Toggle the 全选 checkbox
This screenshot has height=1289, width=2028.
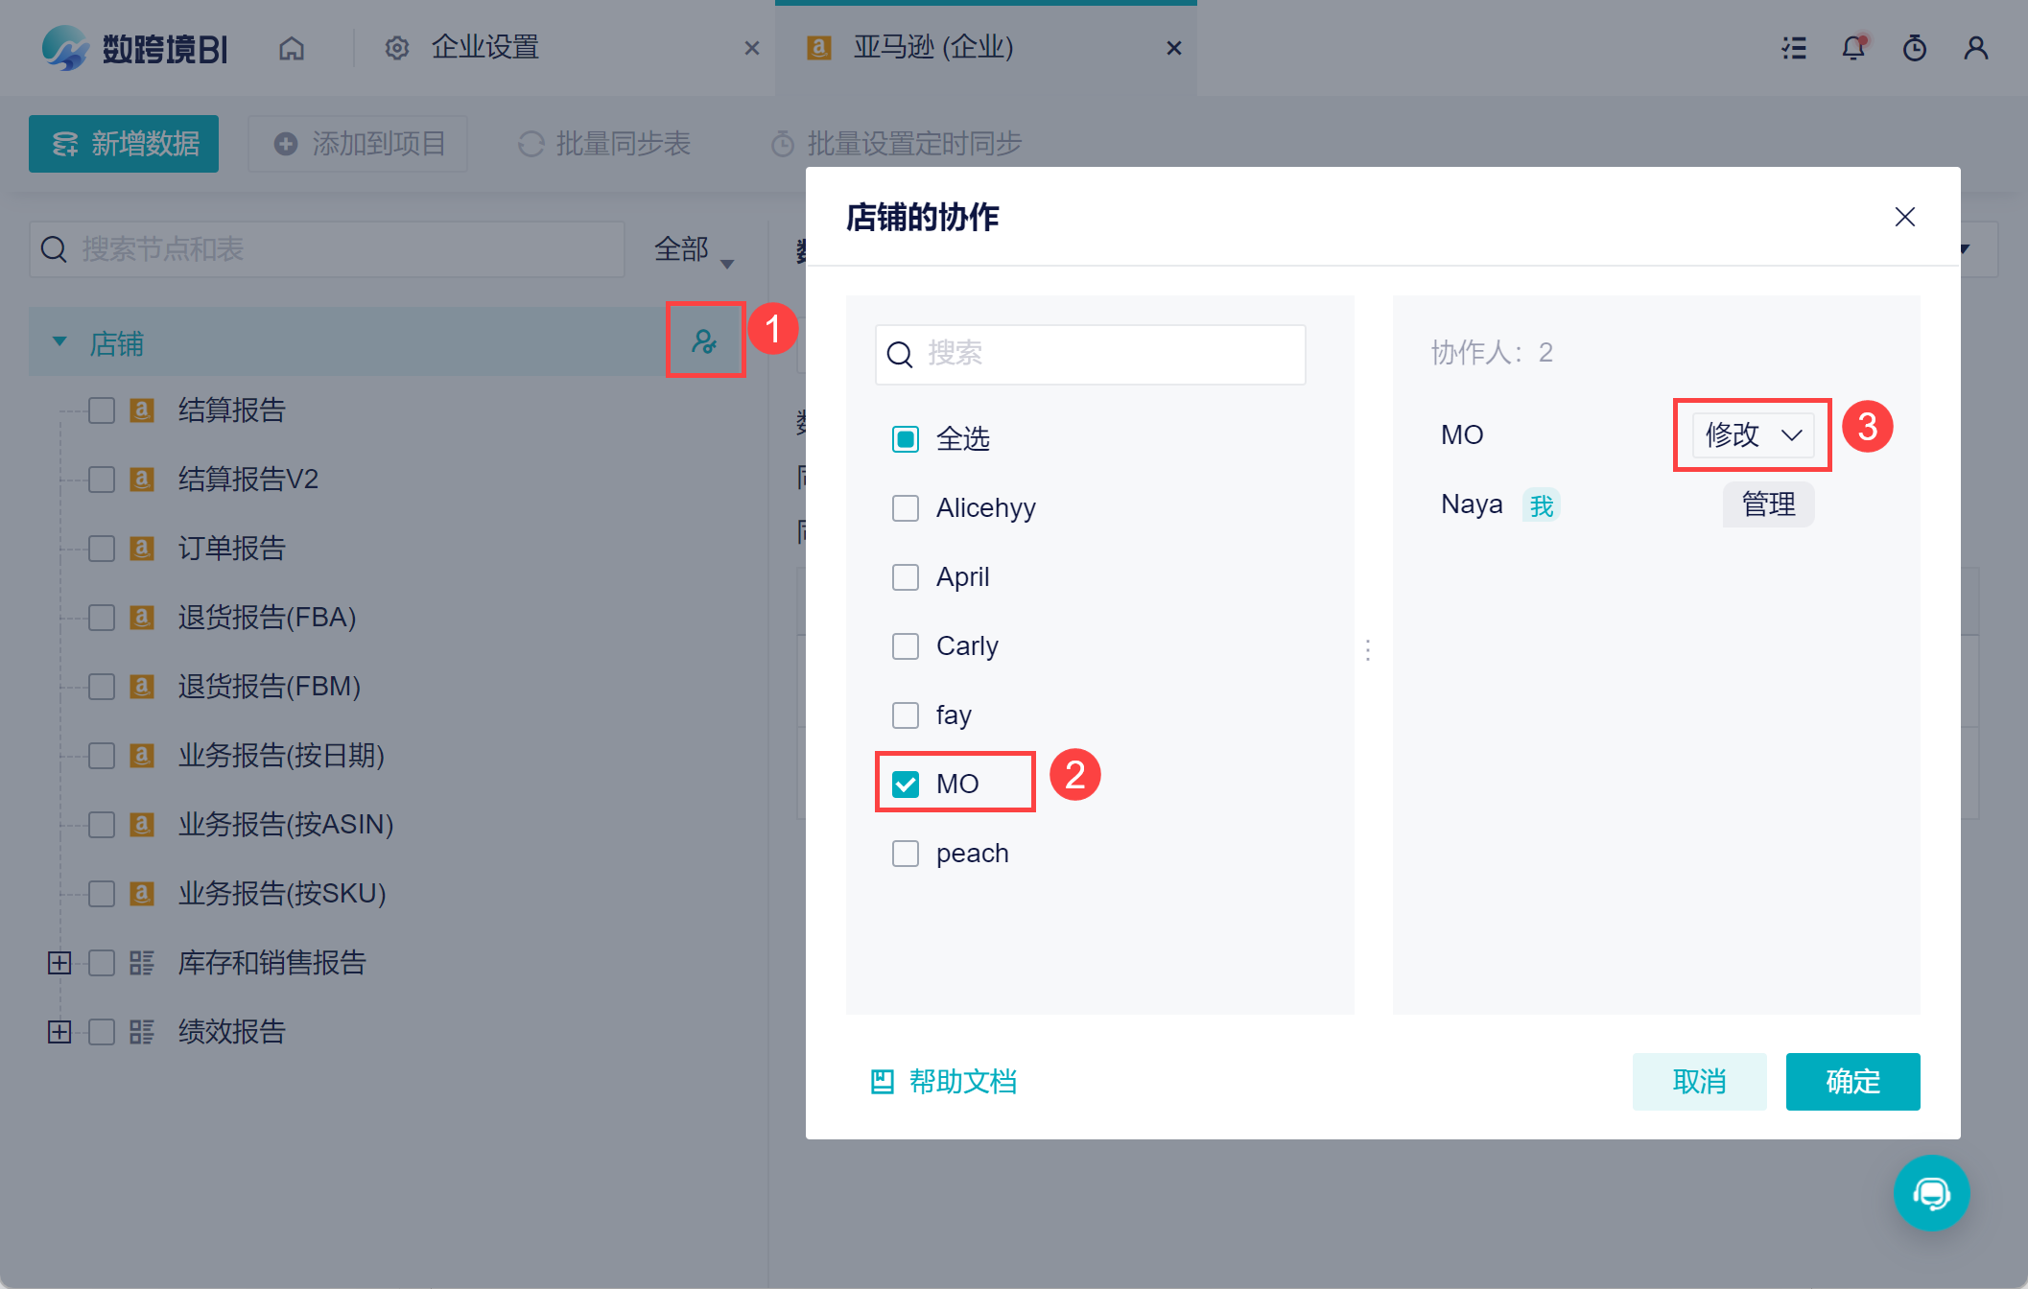[906, 439]
